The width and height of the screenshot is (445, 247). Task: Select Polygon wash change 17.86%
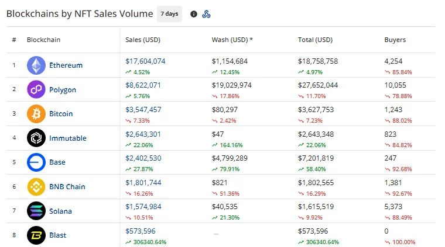click(x=230, y=96)
